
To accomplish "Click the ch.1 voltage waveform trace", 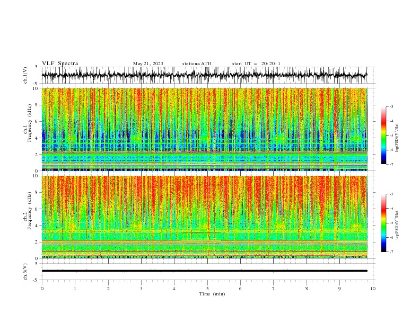I will click(204, 75).
